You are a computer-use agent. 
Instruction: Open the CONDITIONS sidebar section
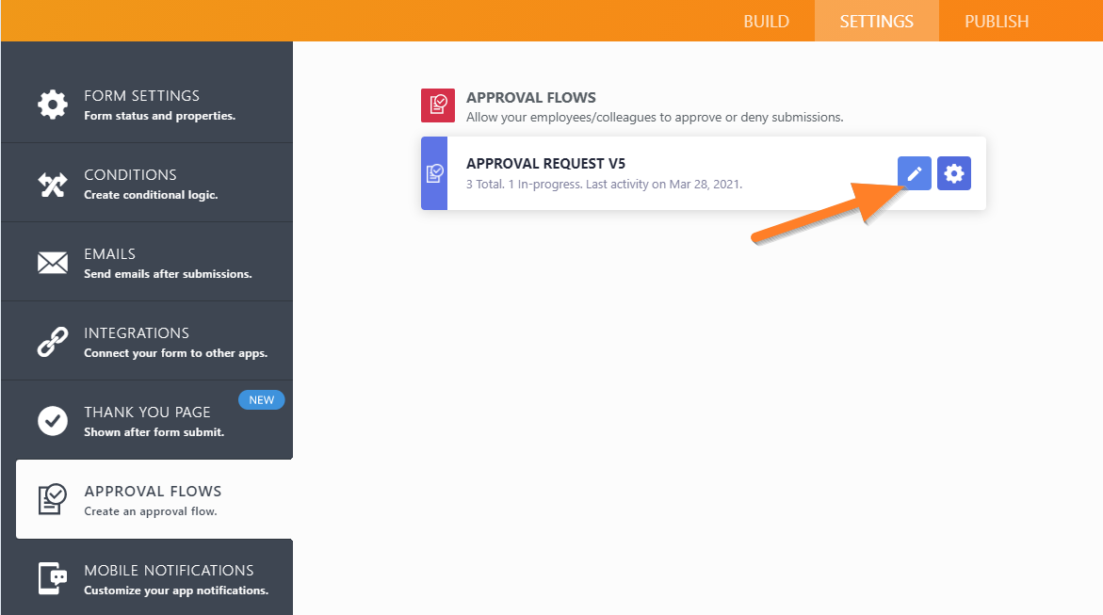pos(147,183)
